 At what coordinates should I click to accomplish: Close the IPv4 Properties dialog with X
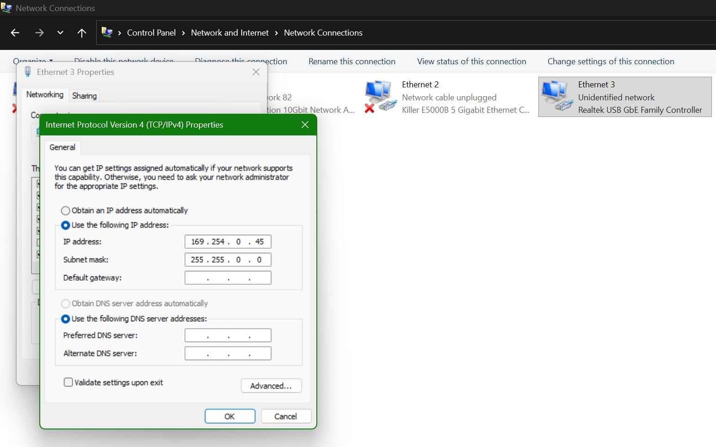(x=305, y=125)
